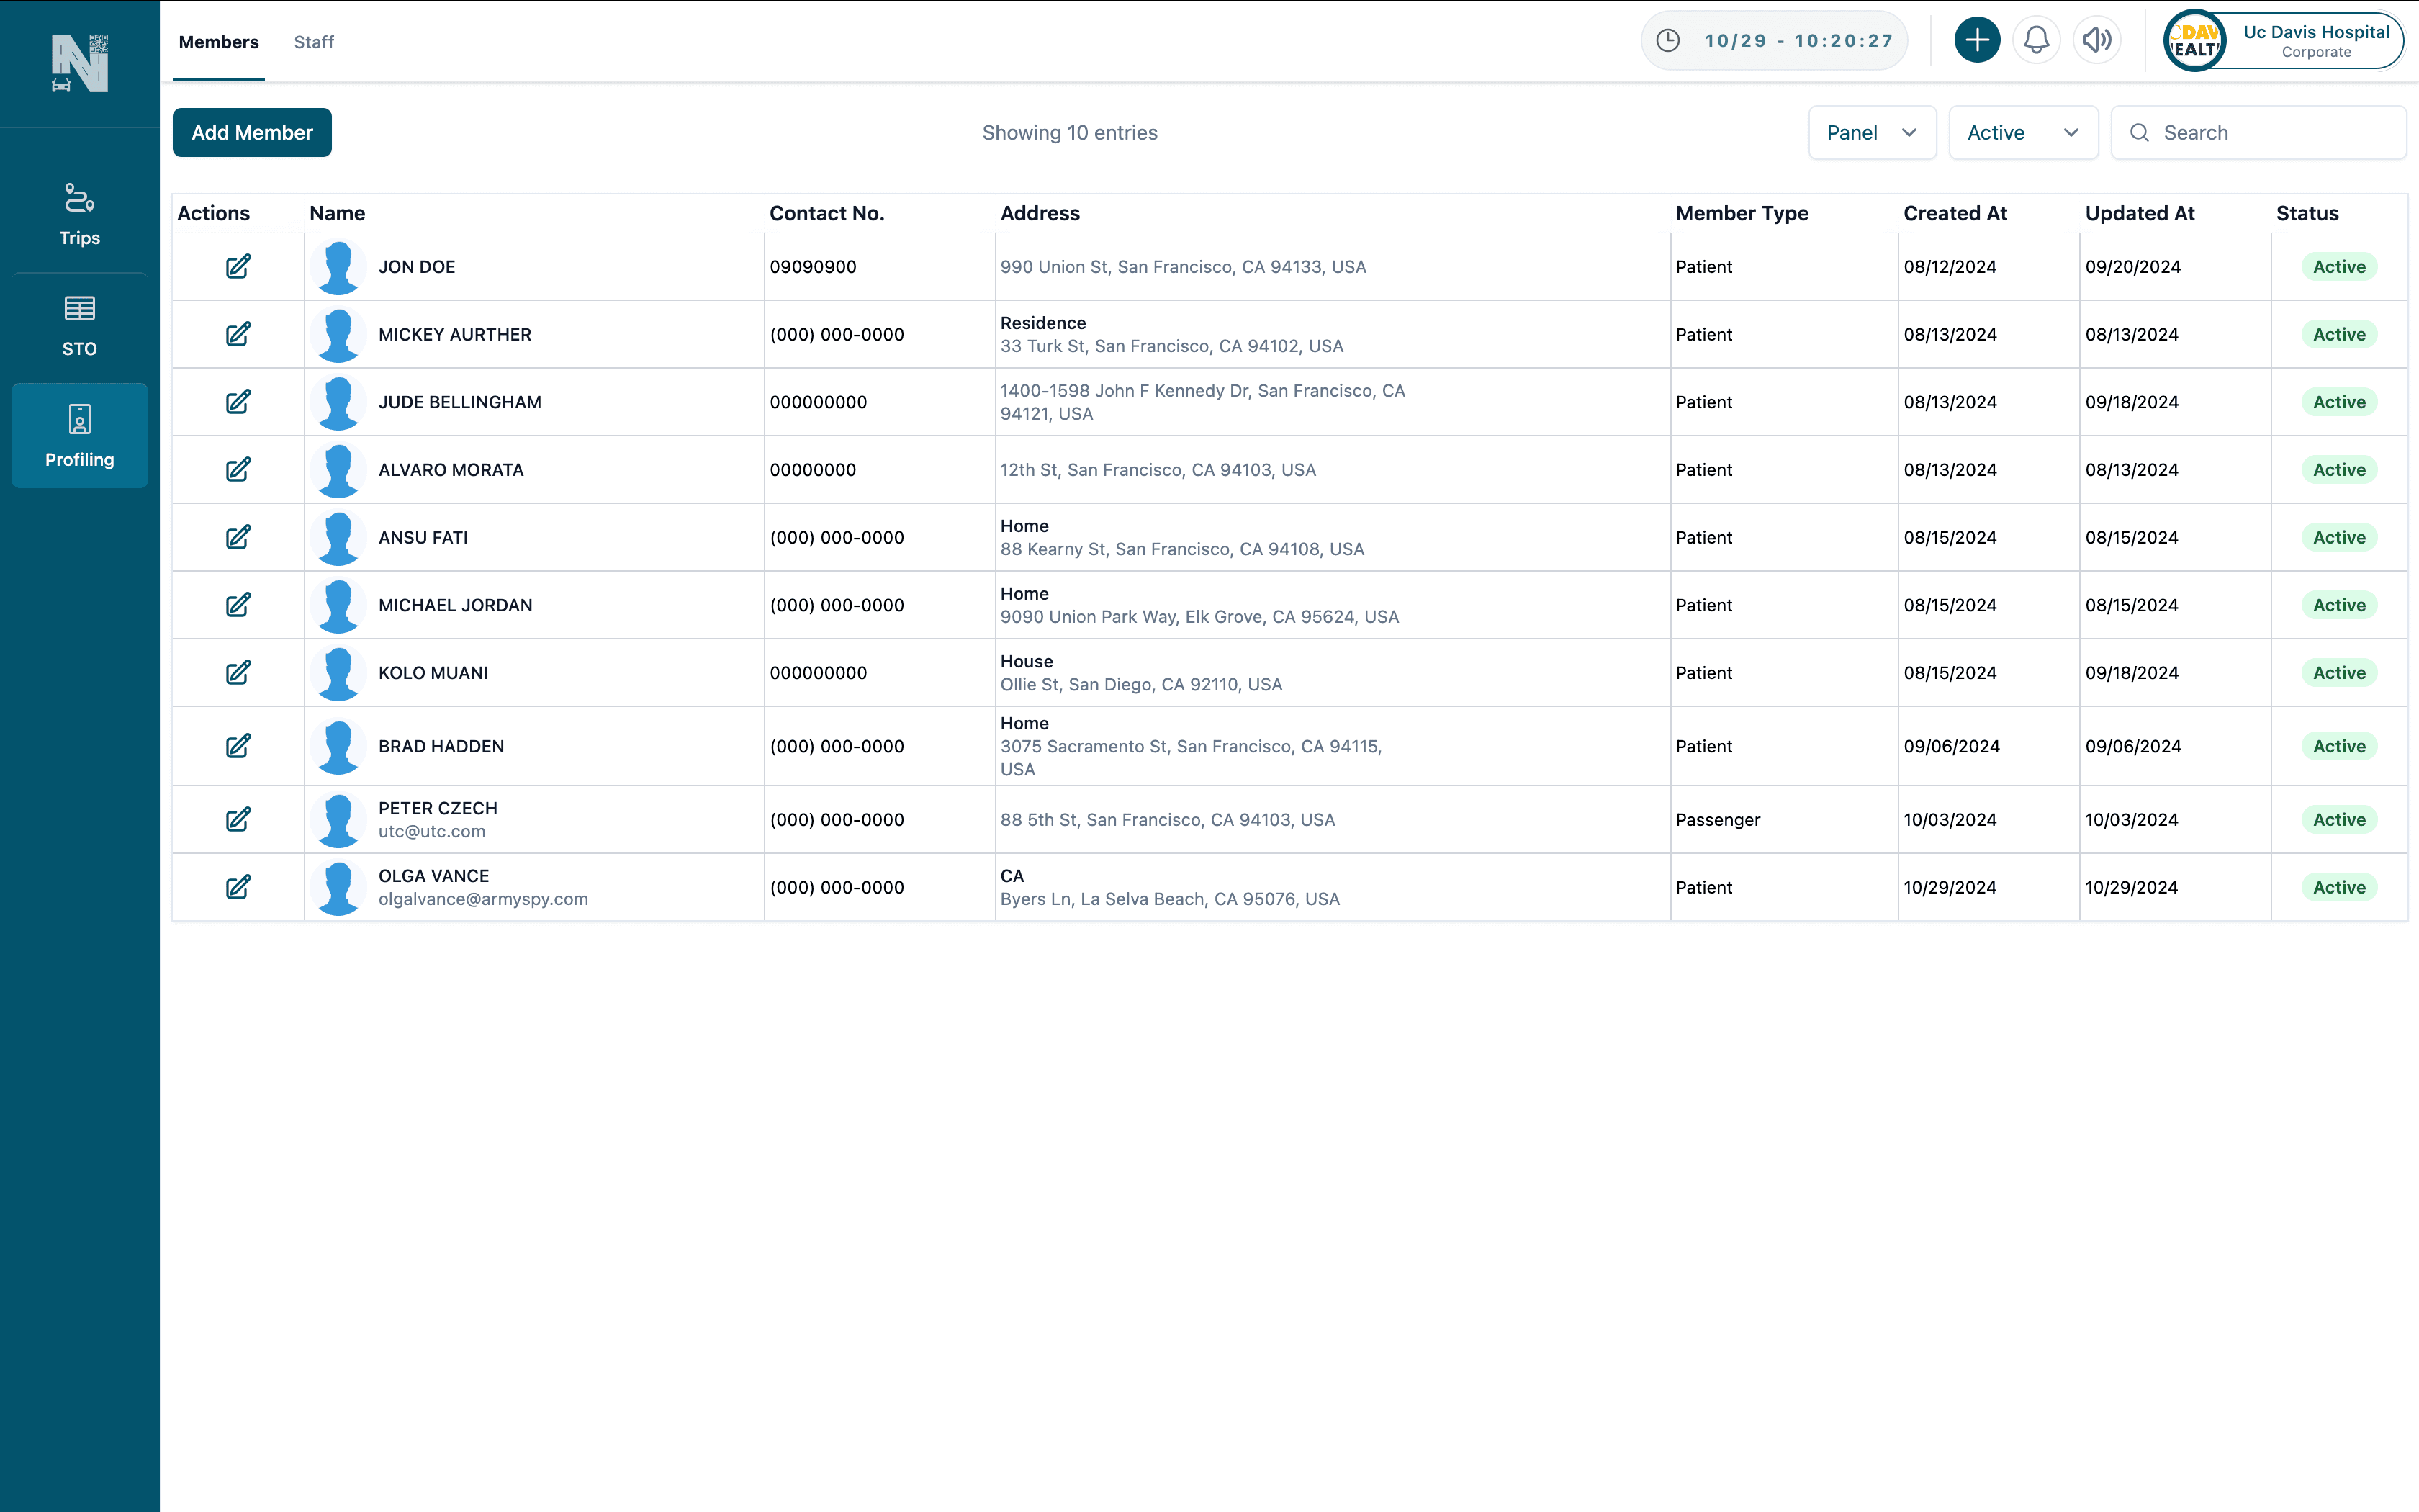Click the company logo in the top left
The height and width of the screenshot is (1512, 2419).
point(79,62)
